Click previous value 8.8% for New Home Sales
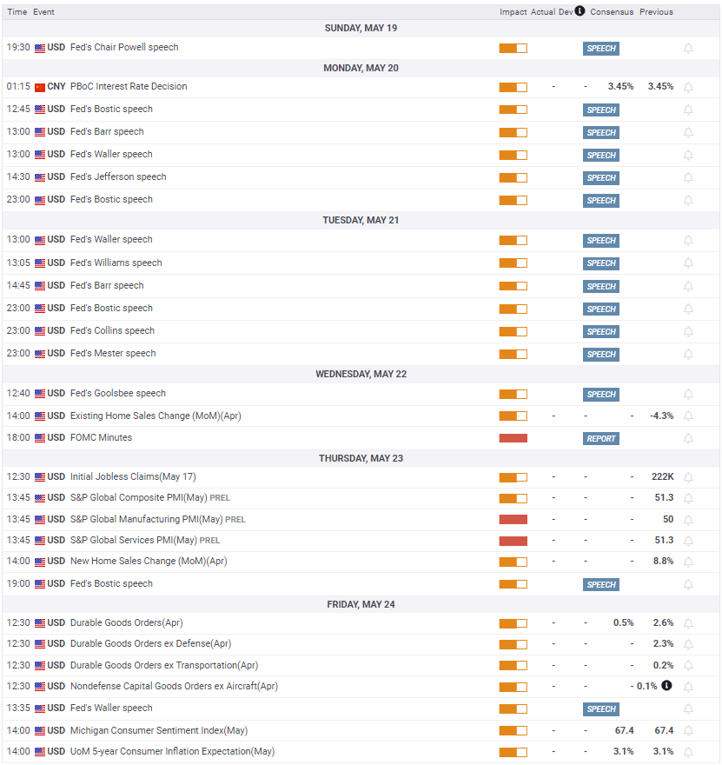The height and width of the screenshot is (765, 722). pyautogui.click(x=664, y=561)
